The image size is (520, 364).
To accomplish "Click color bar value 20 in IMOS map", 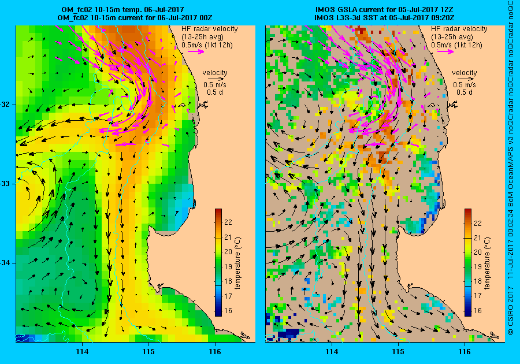I will coord(478,252).
